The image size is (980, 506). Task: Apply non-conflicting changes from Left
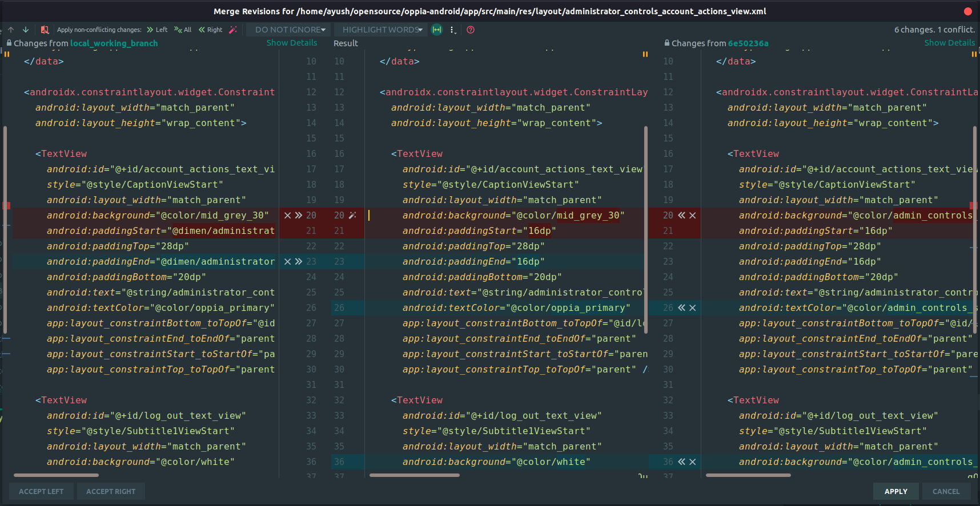pyautogui.click(x=157, y=30)
